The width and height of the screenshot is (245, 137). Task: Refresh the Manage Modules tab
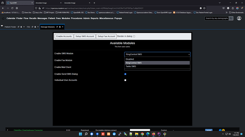pos(57,27)
